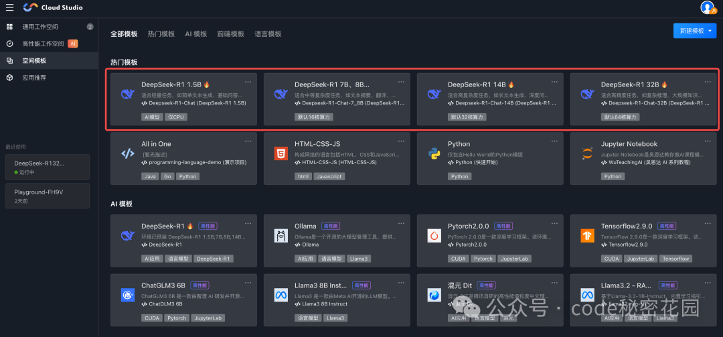Screen dimensions: 723x337
Task: Open the Llama3 8B Instruct template title
Action: (x=321, y=285)
